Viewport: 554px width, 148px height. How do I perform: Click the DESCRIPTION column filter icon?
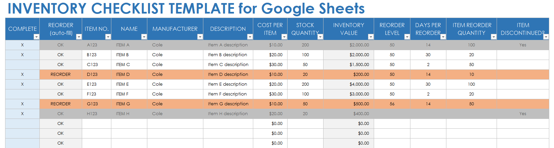click(x=250, y=37)
